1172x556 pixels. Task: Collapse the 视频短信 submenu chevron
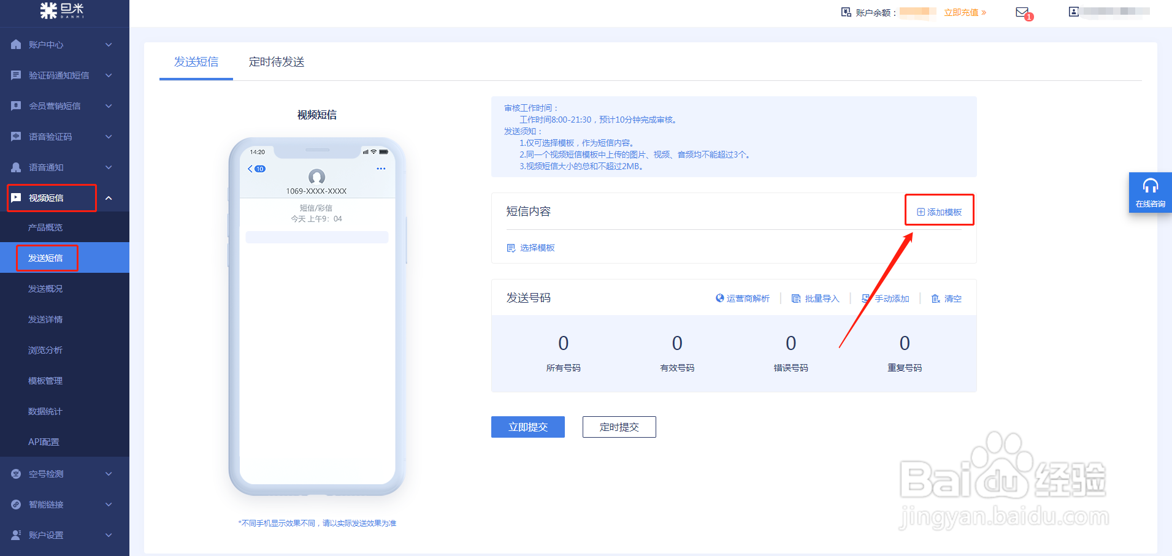click(109, 197)
